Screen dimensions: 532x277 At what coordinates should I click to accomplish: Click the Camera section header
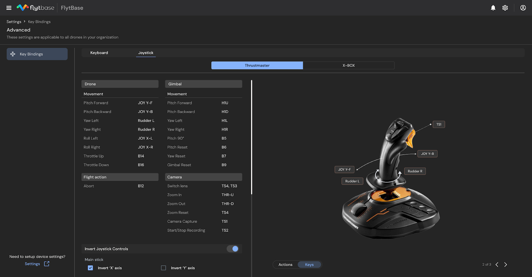point(203,177)
